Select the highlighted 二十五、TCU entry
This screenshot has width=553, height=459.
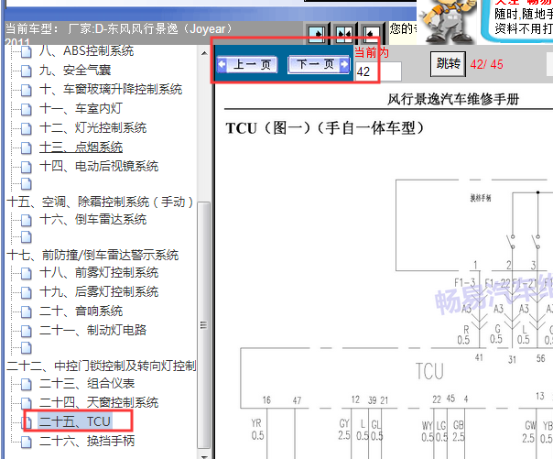(x=75, y=421)
